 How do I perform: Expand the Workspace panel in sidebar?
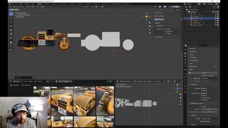point(159,37)
